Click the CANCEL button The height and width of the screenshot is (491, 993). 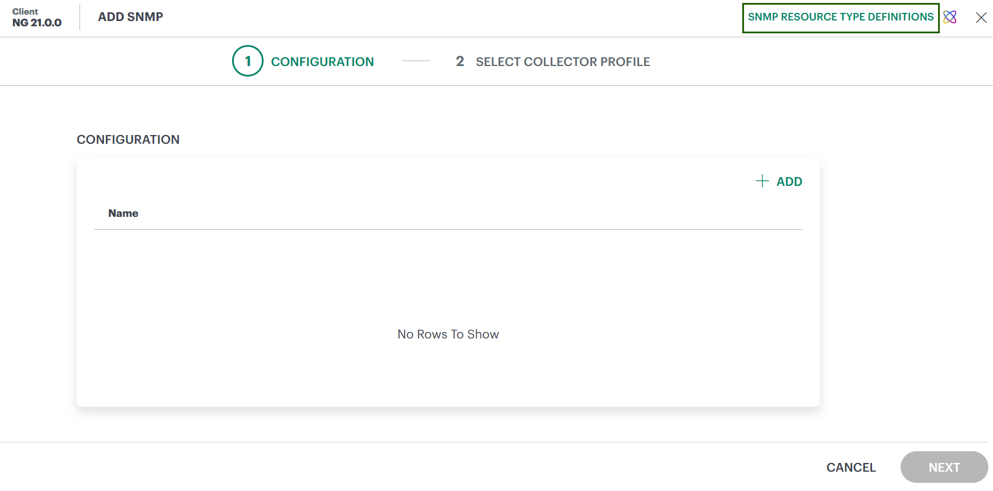coord(850,468)
